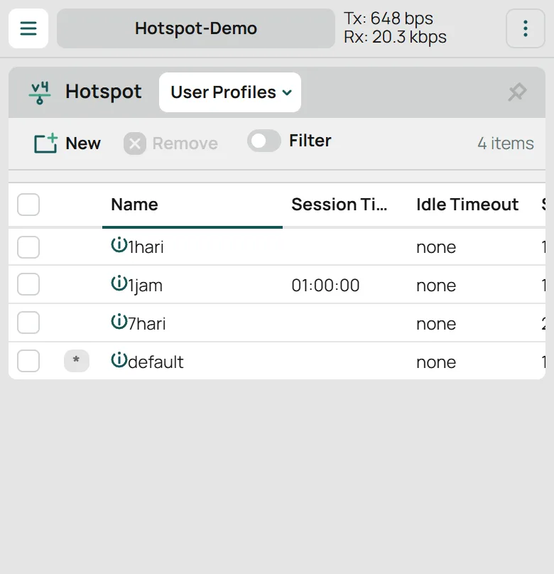Screen dimensions: 554x574
Task: Pin the Hotspot panel
Action: 517,92
